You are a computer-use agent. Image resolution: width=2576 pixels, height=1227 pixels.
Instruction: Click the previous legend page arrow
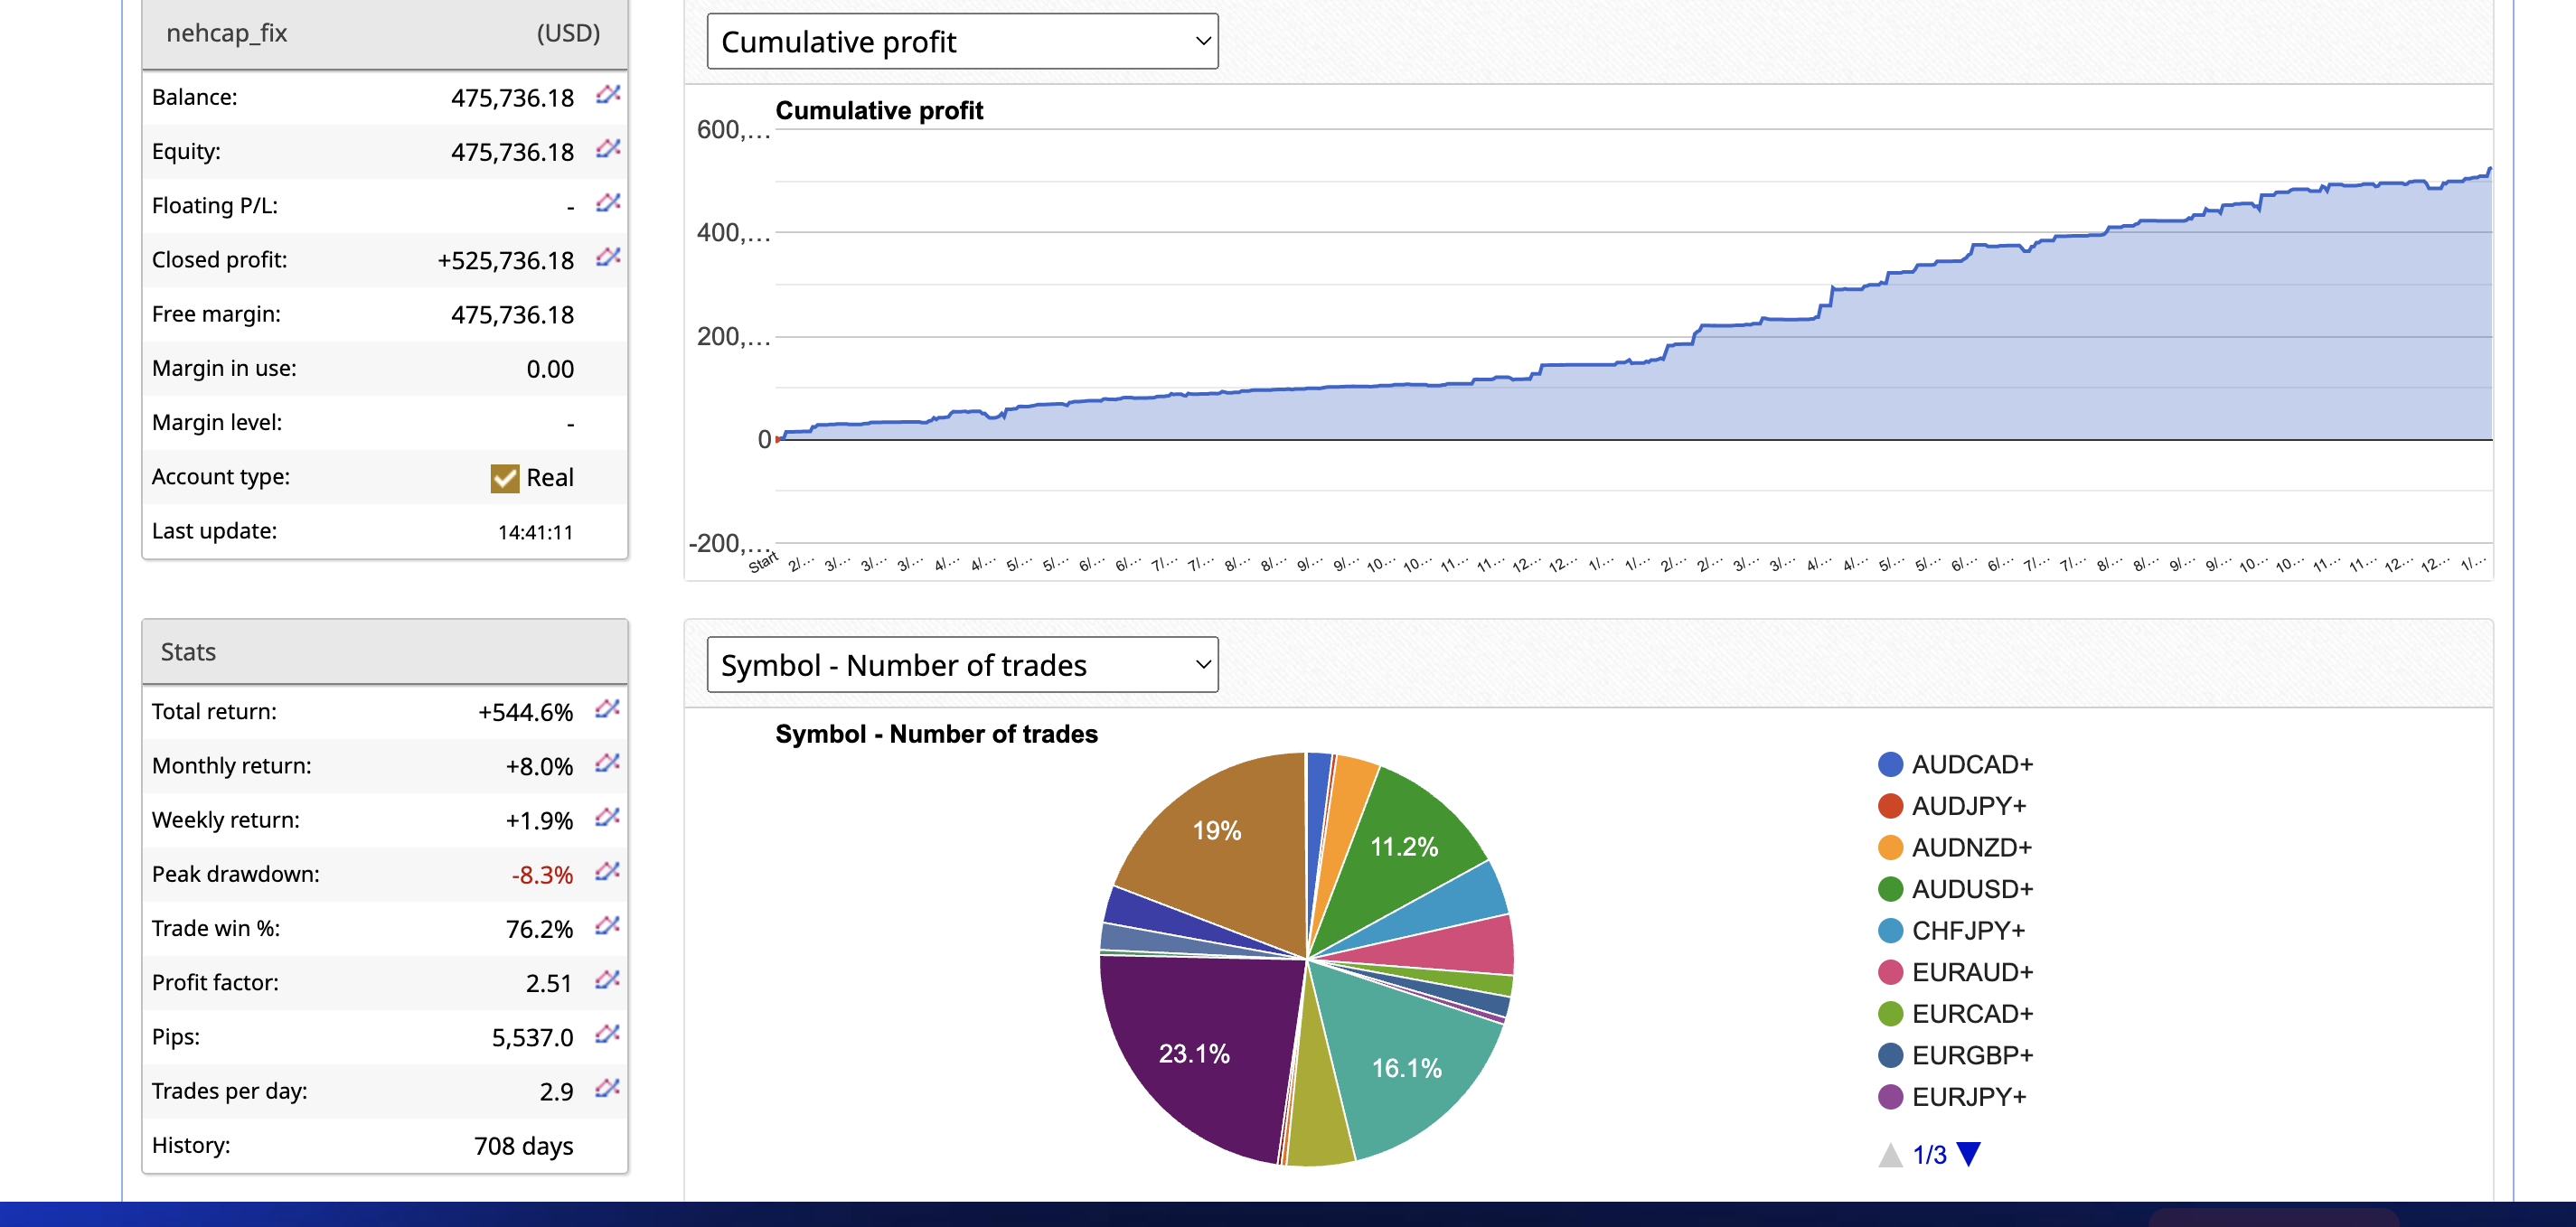1890,1155
